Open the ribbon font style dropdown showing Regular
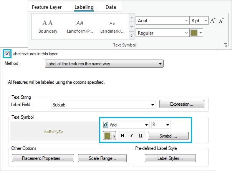This screenshot has height=171, width=232. (x=162, y=33)
